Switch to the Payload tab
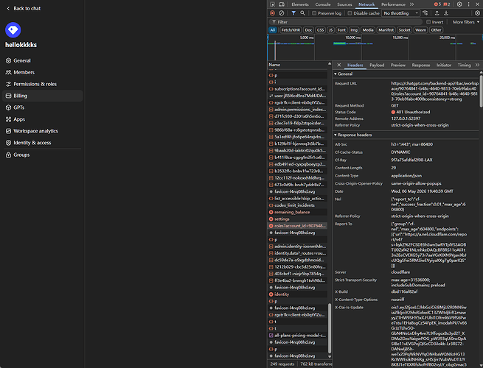The width and height of the screenshot is (483, 368). (377, 66)
